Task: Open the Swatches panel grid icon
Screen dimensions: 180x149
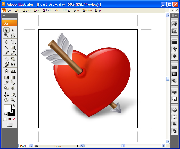Action: pyautogui.click(x=174, y=42)
